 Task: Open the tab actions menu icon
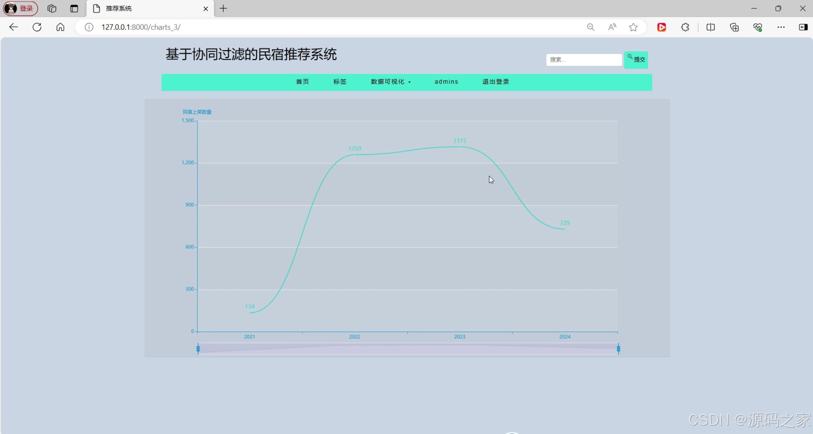[x=74, y=8]
